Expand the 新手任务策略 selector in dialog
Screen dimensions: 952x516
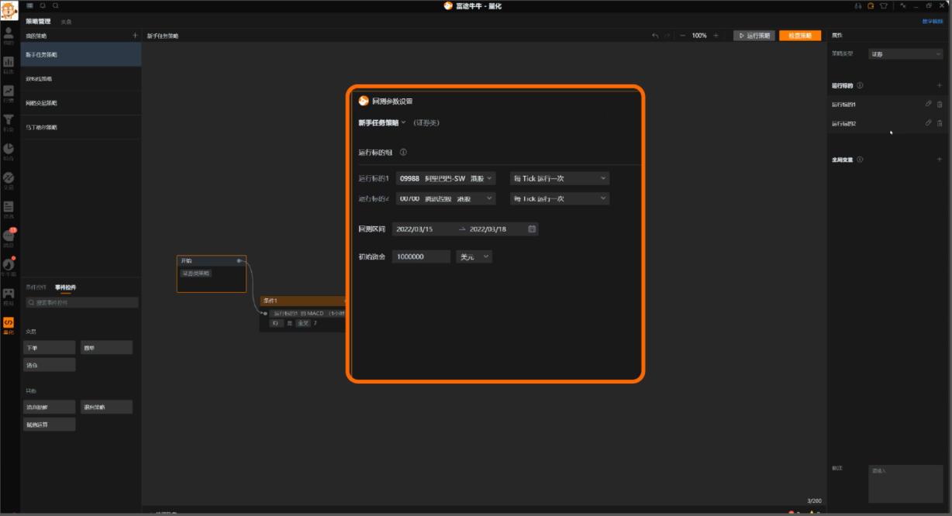click(x=382, y=122)
